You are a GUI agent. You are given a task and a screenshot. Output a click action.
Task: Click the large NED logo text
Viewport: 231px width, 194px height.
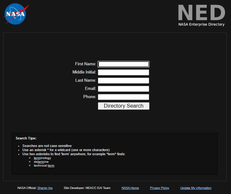[x=201, y=13]
